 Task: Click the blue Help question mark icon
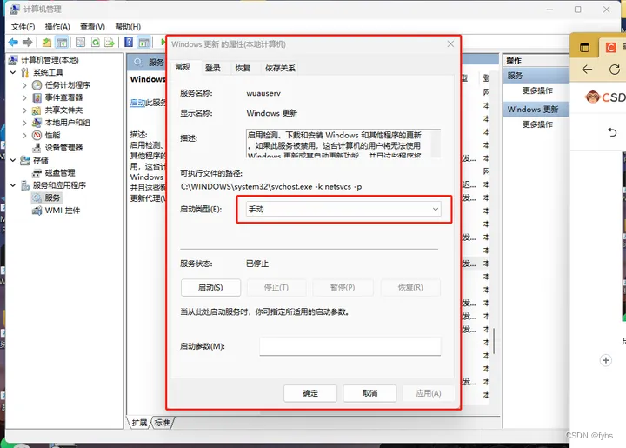(x=129, y=42)
